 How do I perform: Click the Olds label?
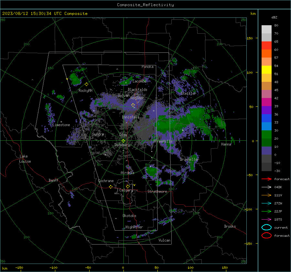click(123, 135)
